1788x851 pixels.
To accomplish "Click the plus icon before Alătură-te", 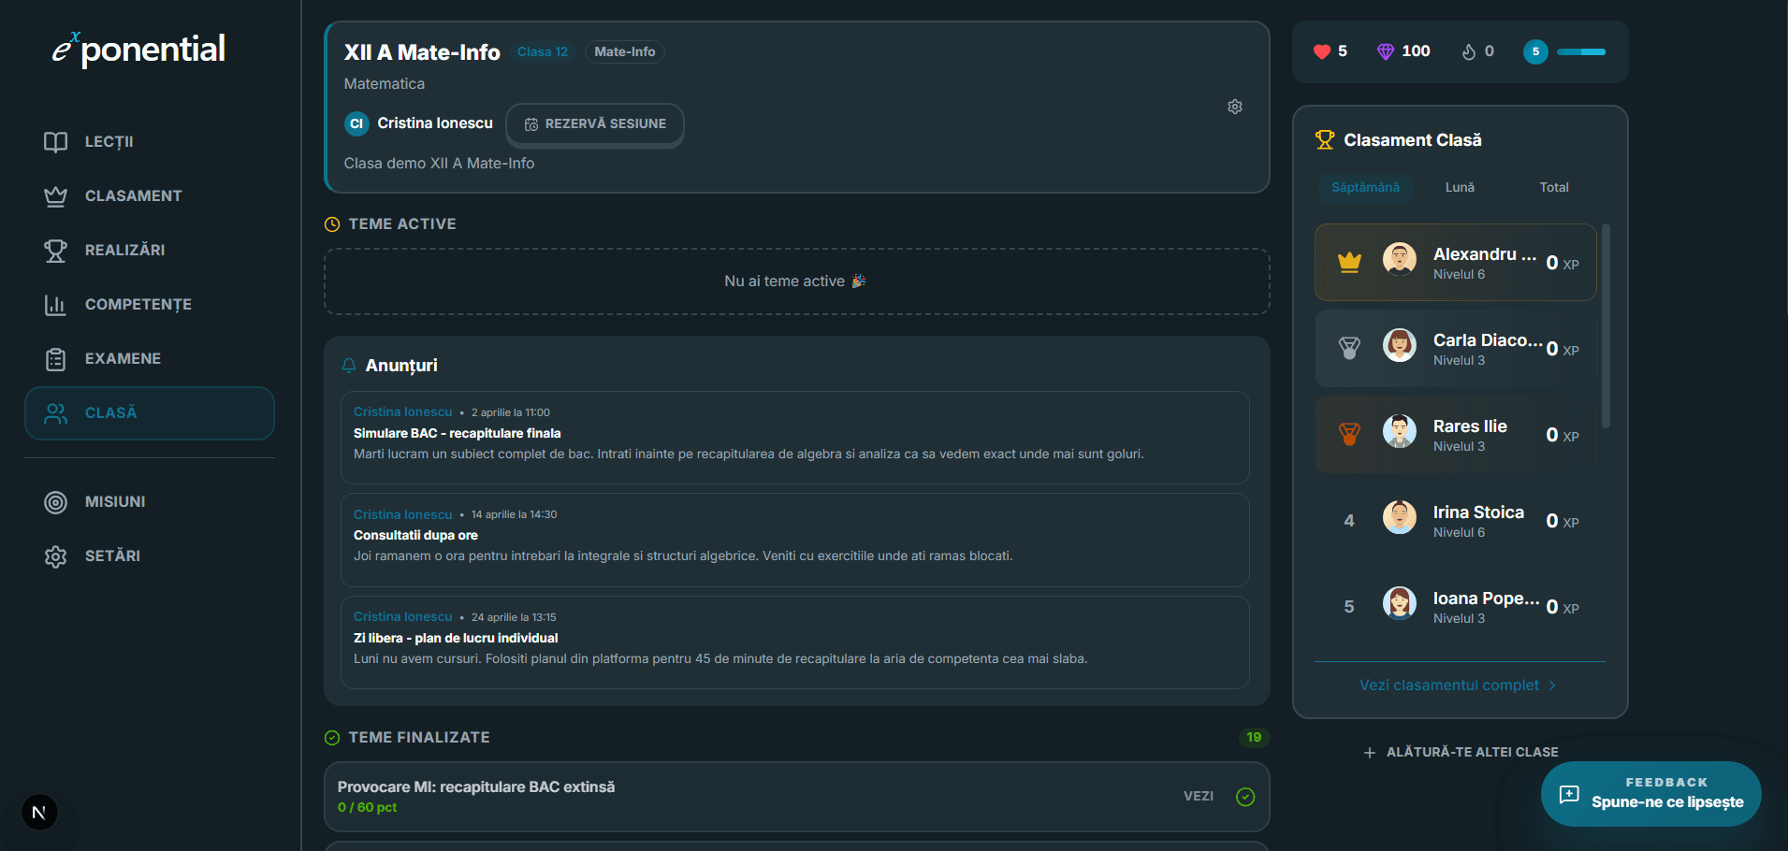I will [x=1370, y=753].
